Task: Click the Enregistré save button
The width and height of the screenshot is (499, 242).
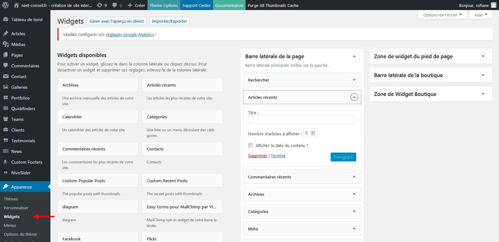Action: (x=343, y=157)
